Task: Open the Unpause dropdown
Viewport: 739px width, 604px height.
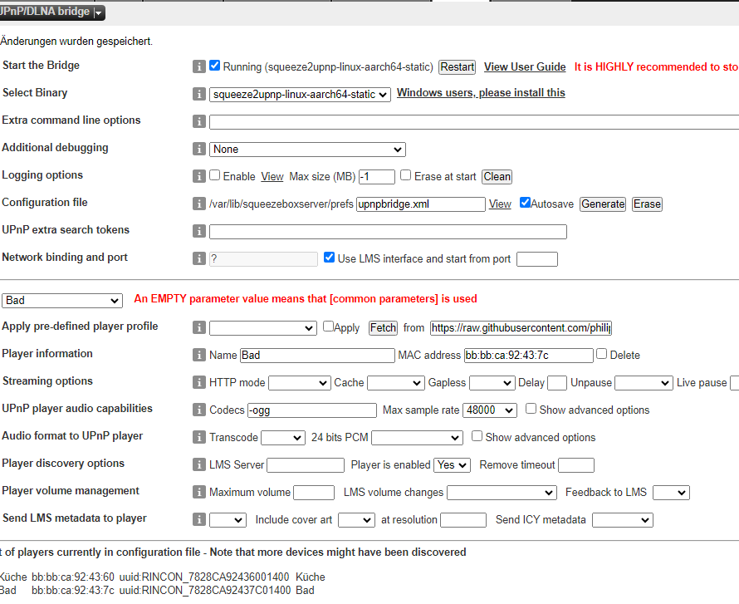Action: pyautogui.click(x=644, y=383)
